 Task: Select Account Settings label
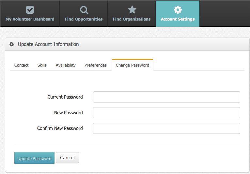point(178,19)
